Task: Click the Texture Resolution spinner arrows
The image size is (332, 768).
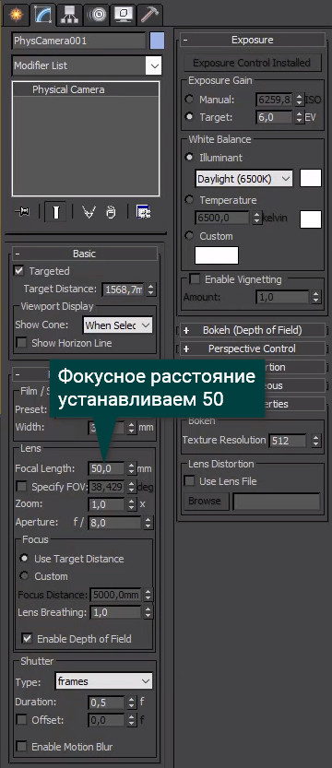Action: tap(315, 441)
